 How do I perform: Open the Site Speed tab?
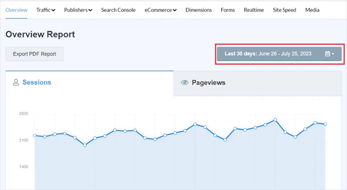[284, 10]
